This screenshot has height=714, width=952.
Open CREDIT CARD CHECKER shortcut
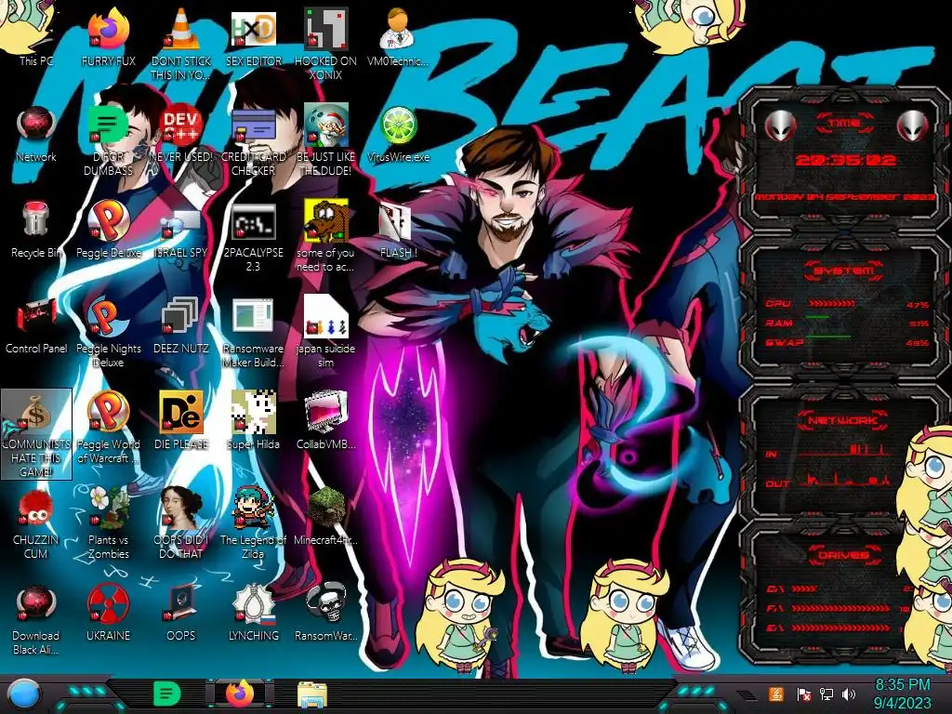pyautogui.click(x=254, y=126)
